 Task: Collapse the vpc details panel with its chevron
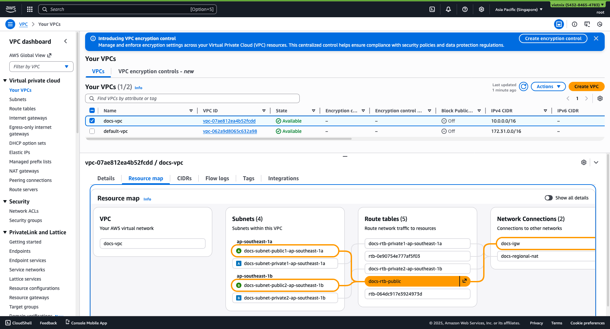pos(596,162)
